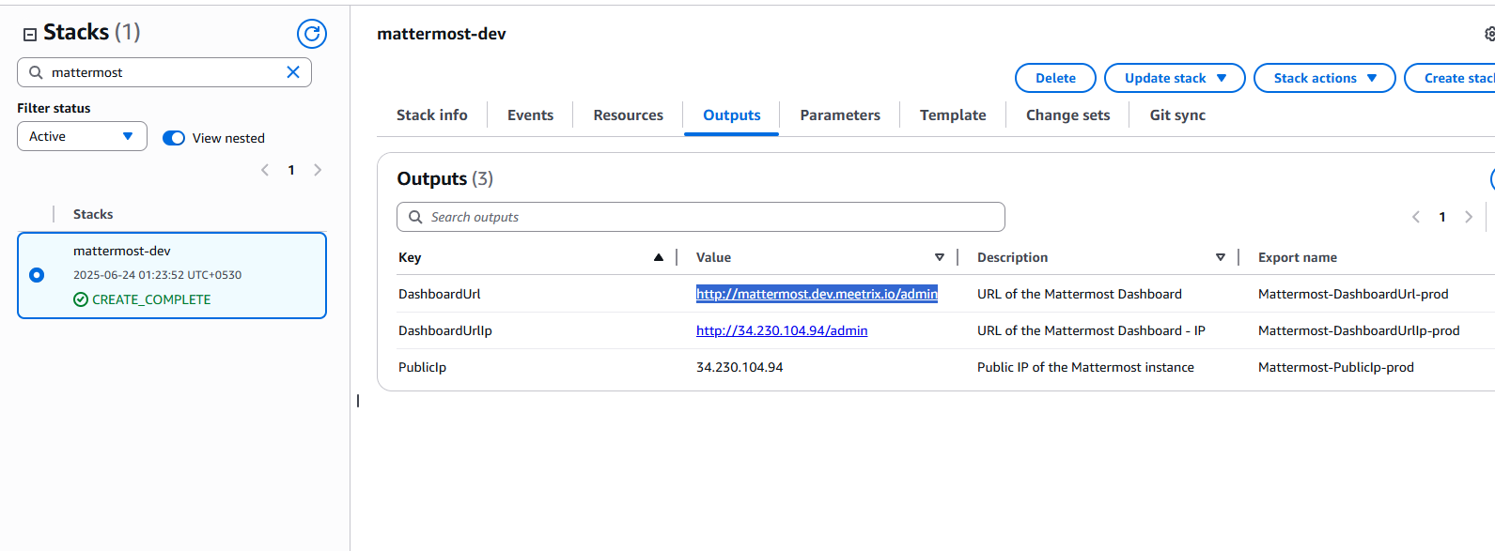
Task: Open the mattermost.dev.meetrix.io admin link
Action: (816, 294)
